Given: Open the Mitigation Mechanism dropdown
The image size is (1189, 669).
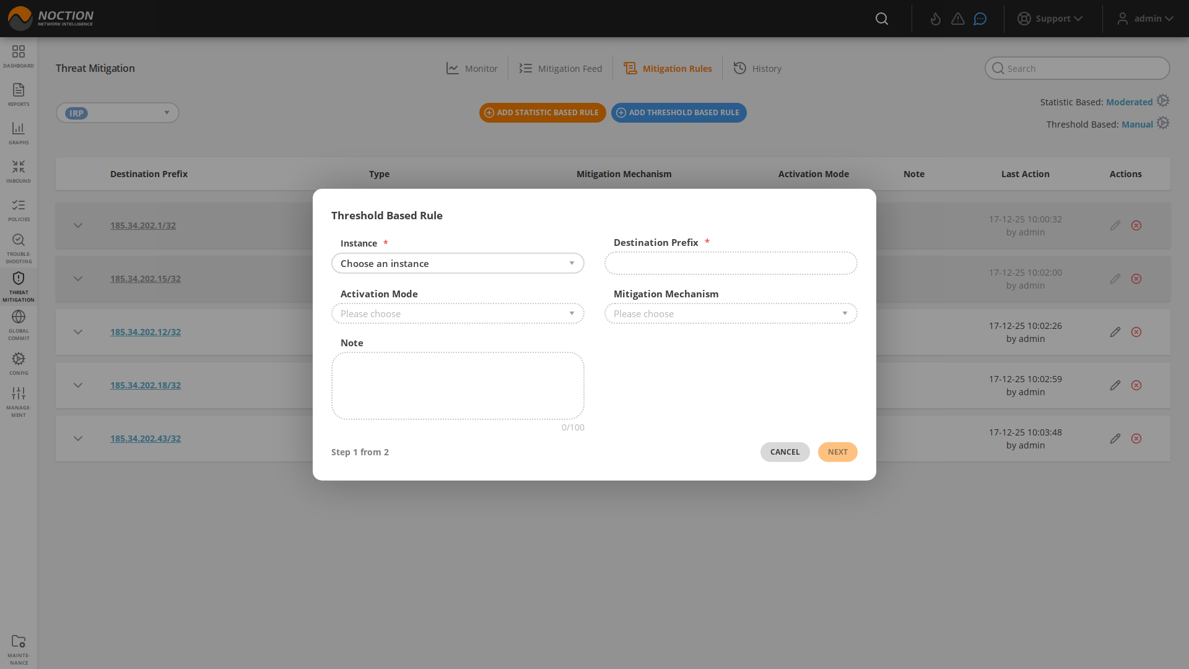Looking at the screenshot, I should click(731, 313).
